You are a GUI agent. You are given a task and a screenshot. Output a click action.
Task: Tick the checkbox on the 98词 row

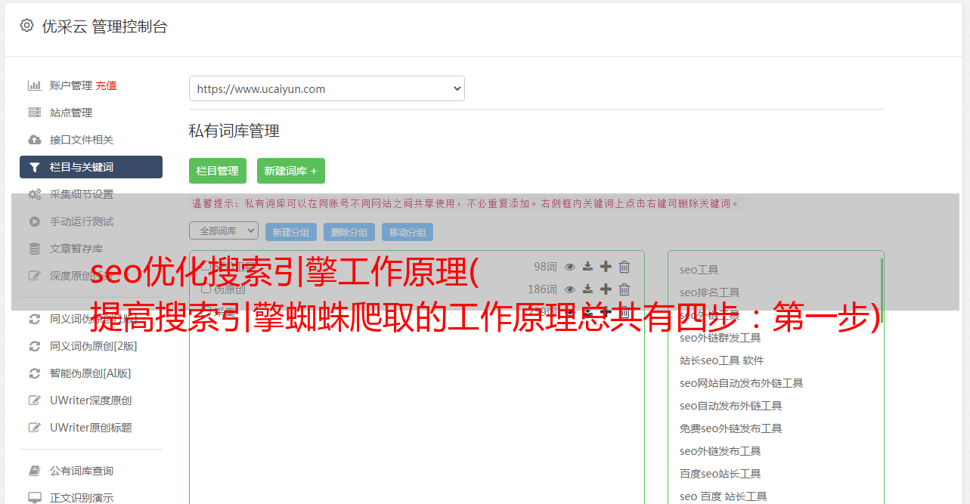click(x=206, y=267)
